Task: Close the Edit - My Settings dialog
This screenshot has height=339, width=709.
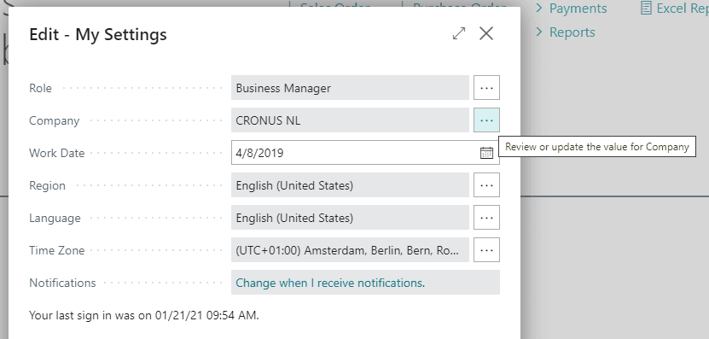Action: coord(486,33)
